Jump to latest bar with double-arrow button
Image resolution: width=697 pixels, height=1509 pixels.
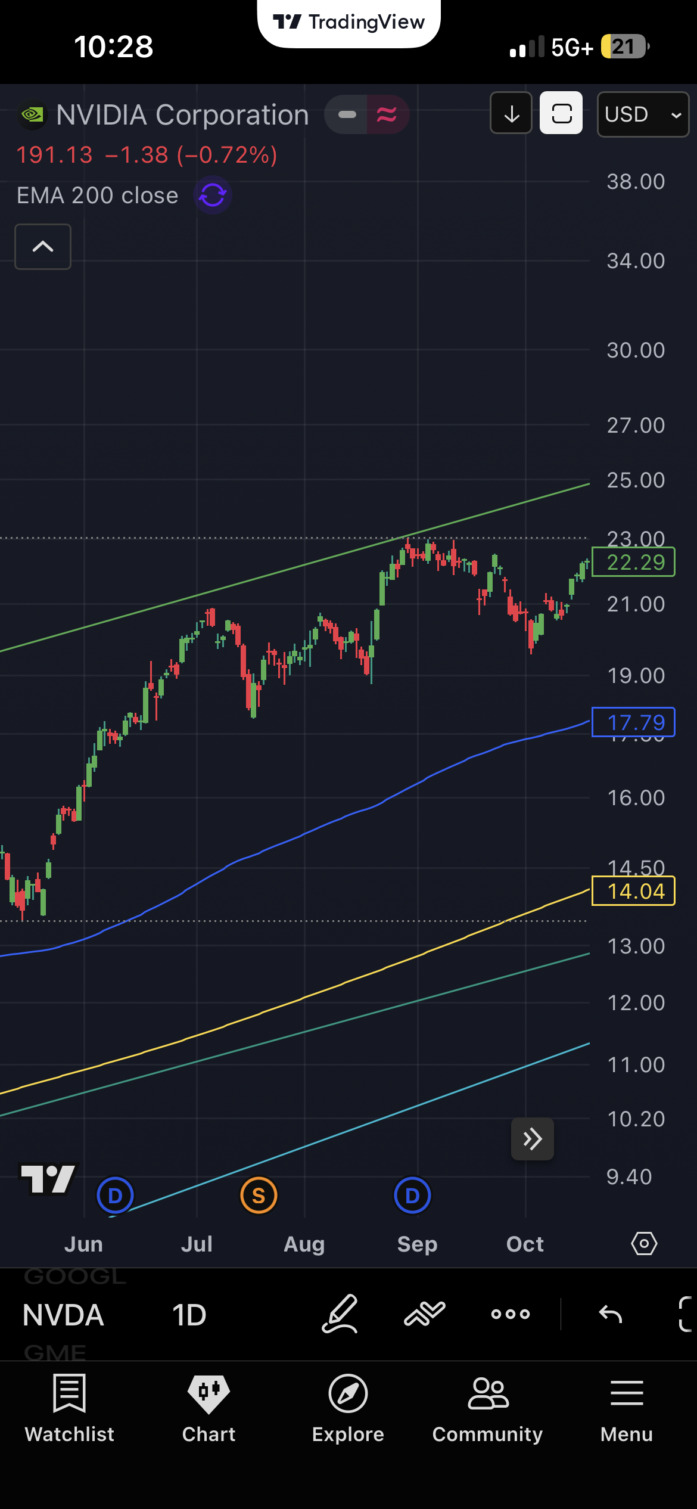point(533,1139)
